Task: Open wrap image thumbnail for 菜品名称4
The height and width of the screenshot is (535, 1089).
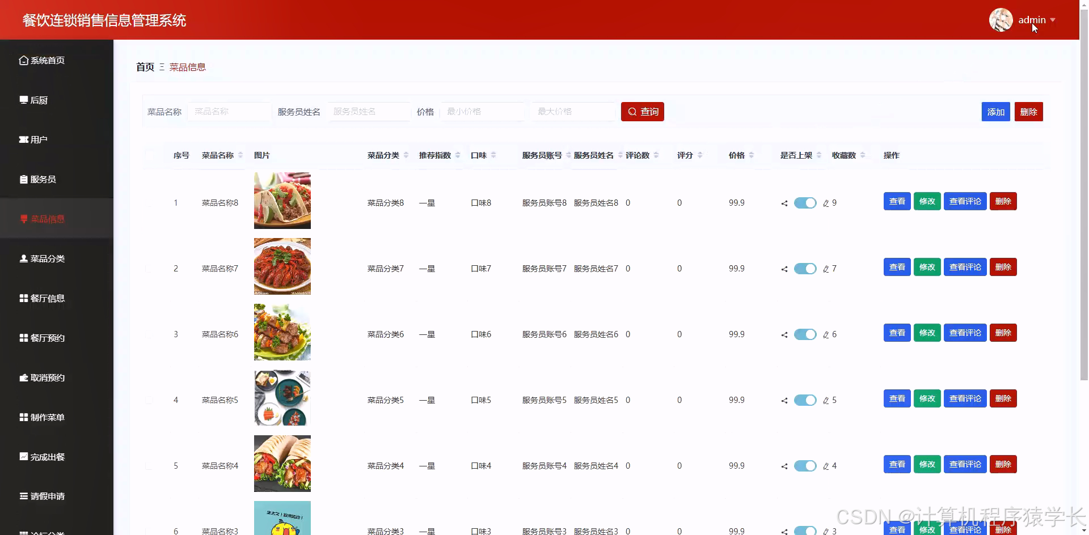Action: (x=282, y=464)
